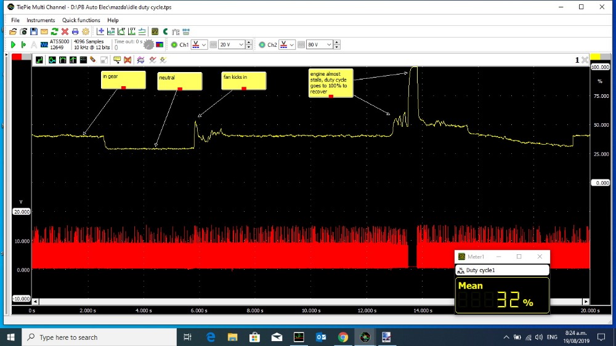
Task: Open the Instruments menu
Action: click(41, 20)
